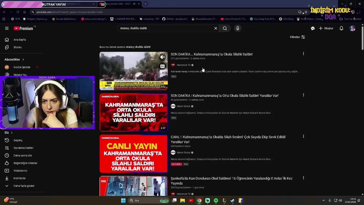Open the CANLI YAYIN red thumbnail

[x=133, y=154]
